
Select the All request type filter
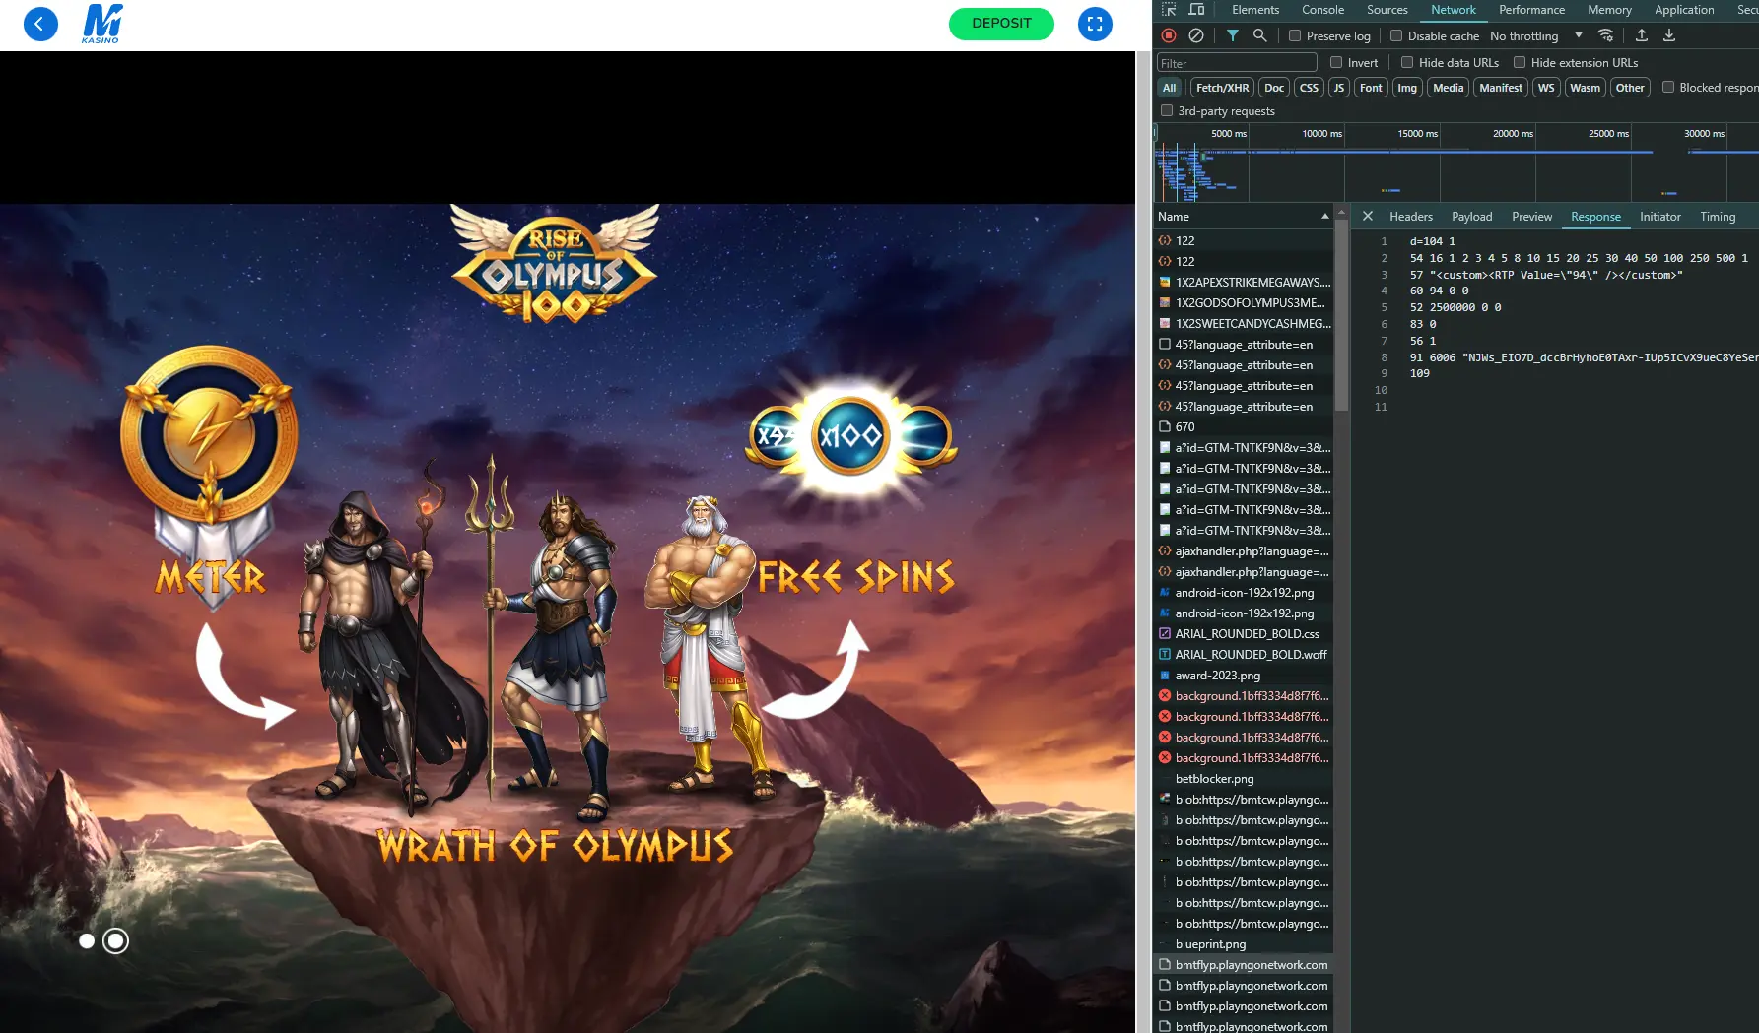1169,88
